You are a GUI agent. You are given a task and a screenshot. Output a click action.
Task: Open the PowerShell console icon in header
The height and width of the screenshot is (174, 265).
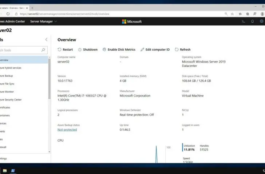[x=243, y=21]
